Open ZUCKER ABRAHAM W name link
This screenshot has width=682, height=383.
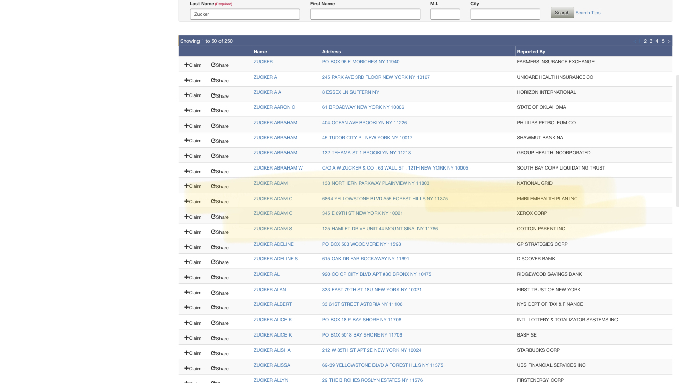(278, 168)
